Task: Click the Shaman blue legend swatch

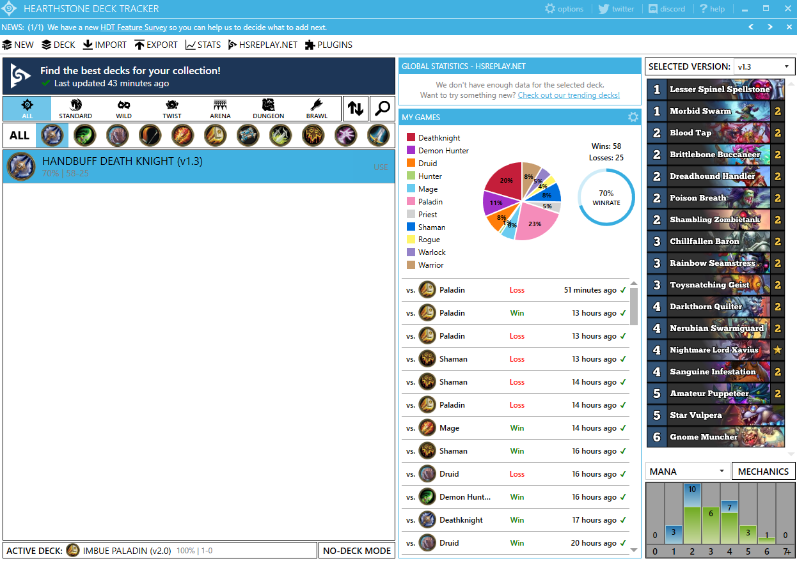Action: pyautogui.click(x=411, y=227)
